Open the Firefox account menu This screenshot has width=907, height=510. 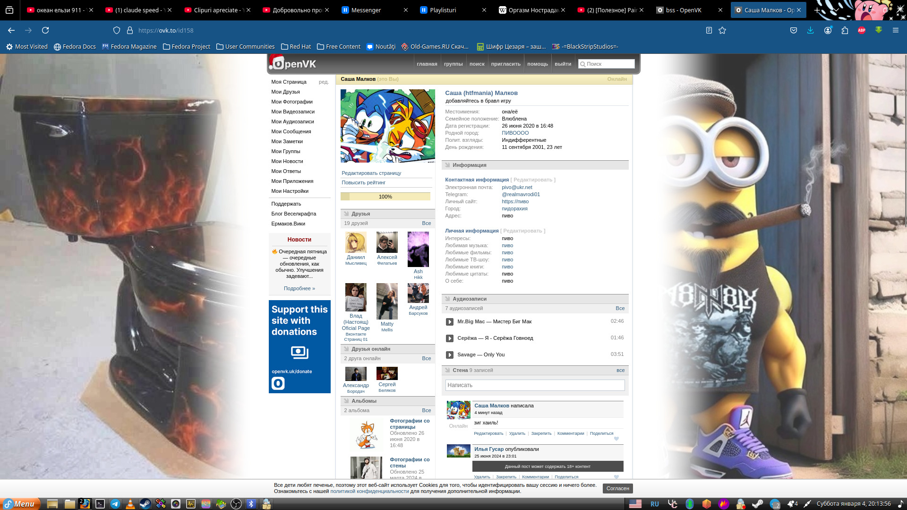828,30
